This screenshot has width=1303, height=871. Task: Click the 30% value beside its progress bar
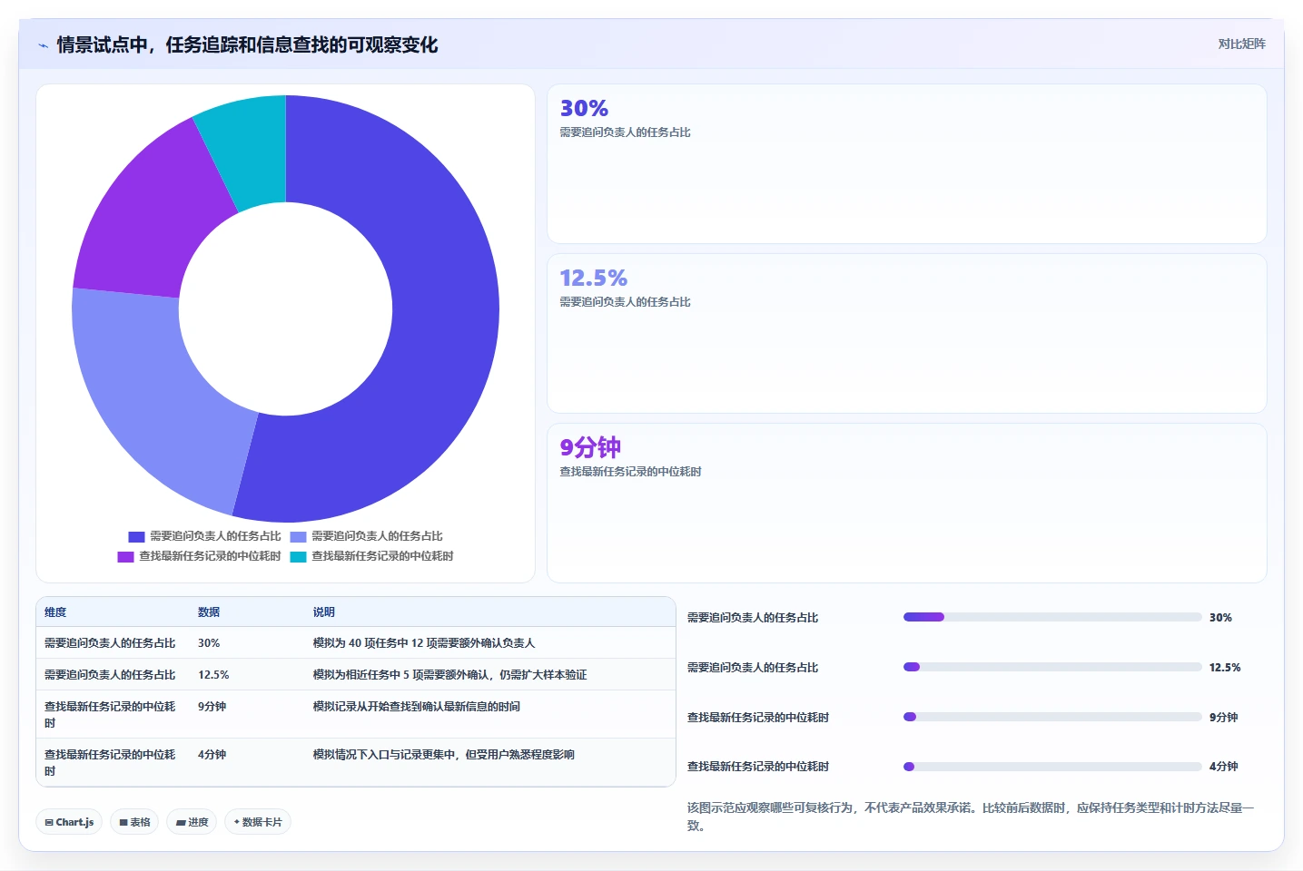[x=1220, y=618]
